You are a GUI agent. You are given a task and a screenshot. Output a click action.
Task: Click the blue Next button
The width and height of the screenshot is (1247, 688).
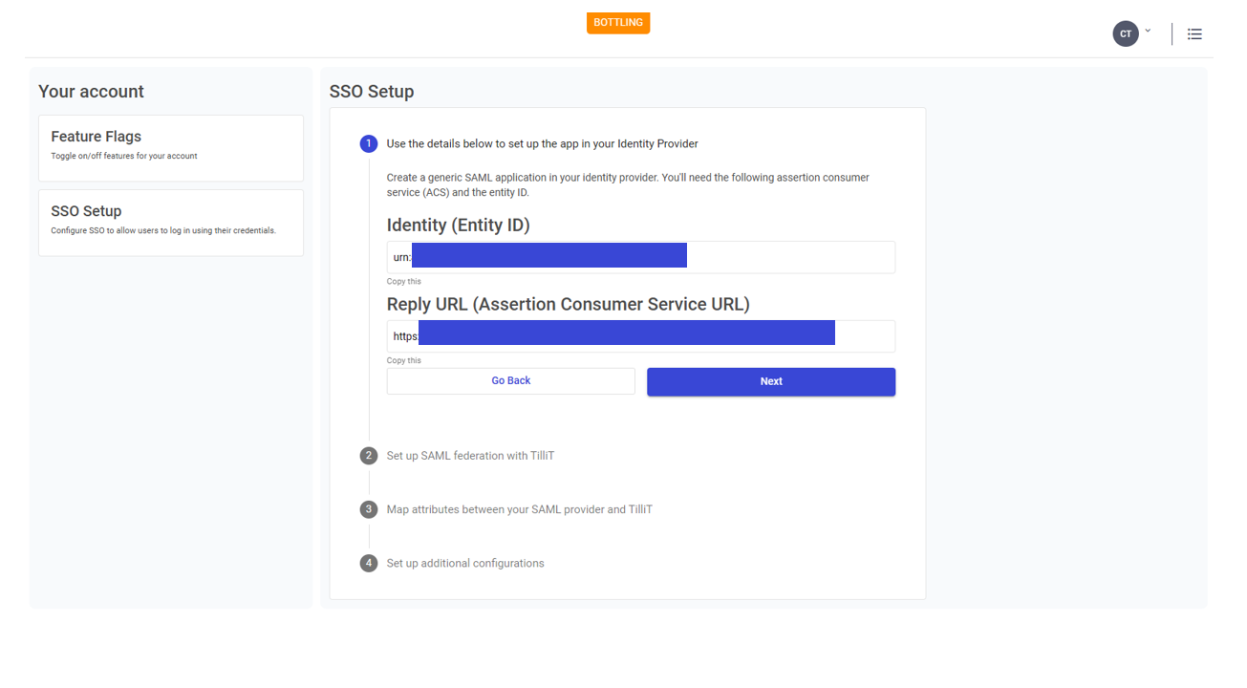(x=771, y=381)
